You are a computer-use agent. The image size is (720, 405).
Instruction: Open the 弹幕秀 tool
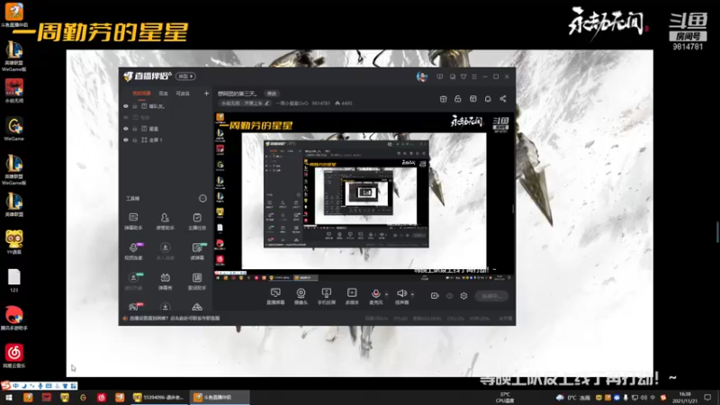(x=165, y=281)
